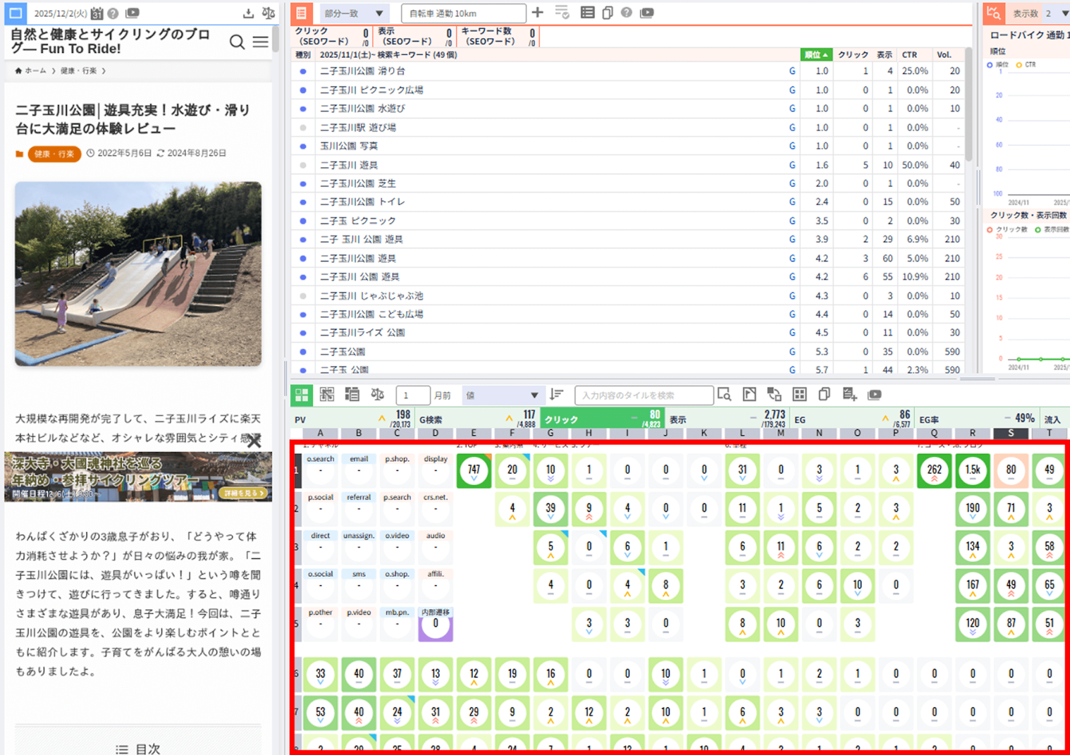This screenshot has height=755, width=1070.
Task: Click the tile search input field
Action: coord(643,395)
